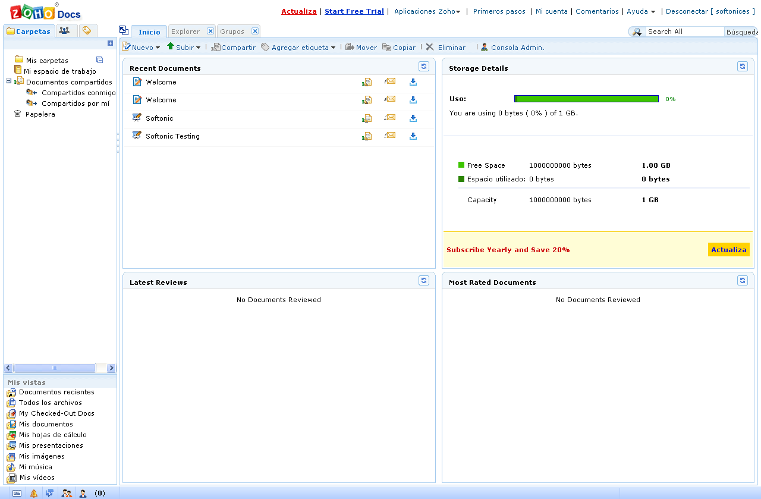Click the collapse-all icon beside Mis carpetas
Screen dimensions: 761x499
pos(100,60)
